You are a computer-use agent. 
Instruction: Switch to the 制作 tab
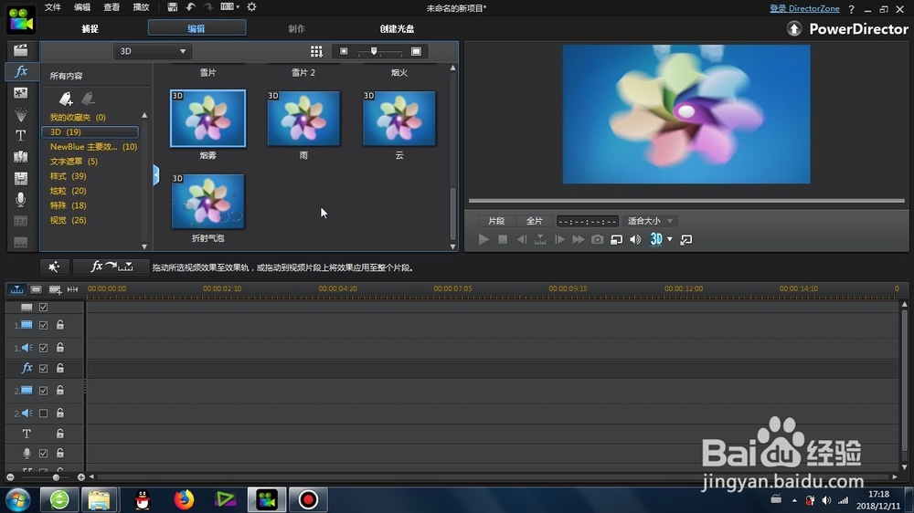coord(296,28)
